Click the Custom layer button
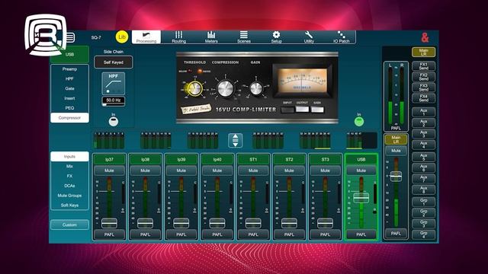This screenshot has height=274, width=488. pyautogui.click(x=69, y=225)
